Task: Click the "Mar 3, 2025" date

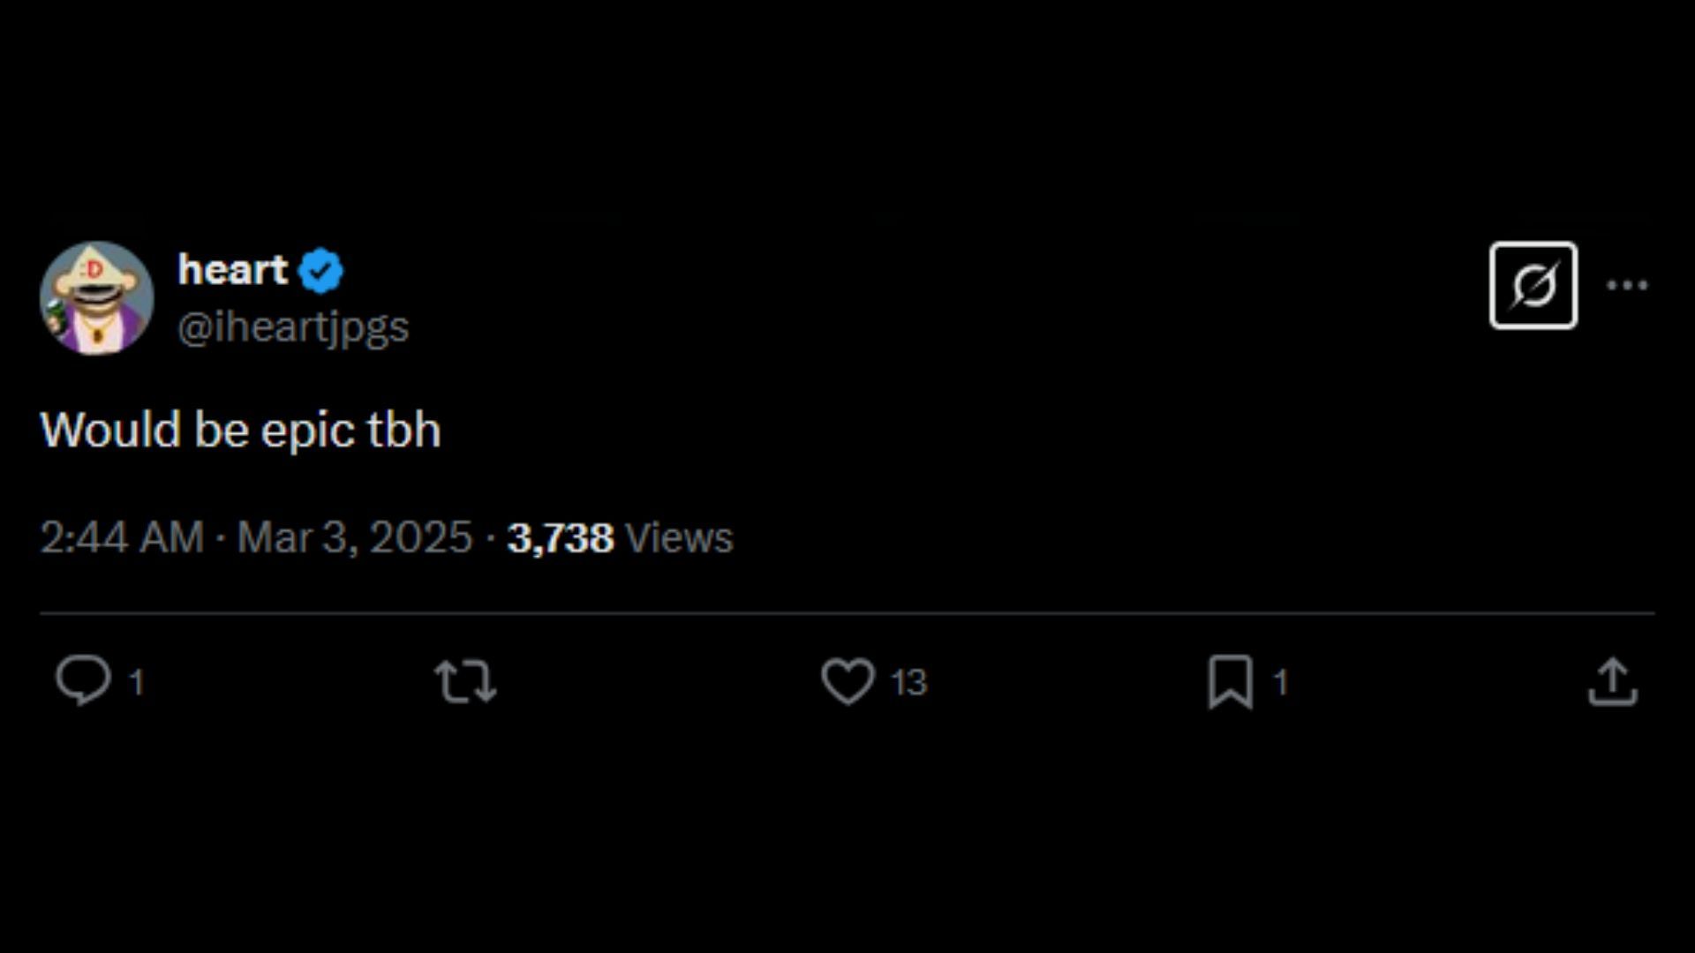Action: click(x=355, y=537)
